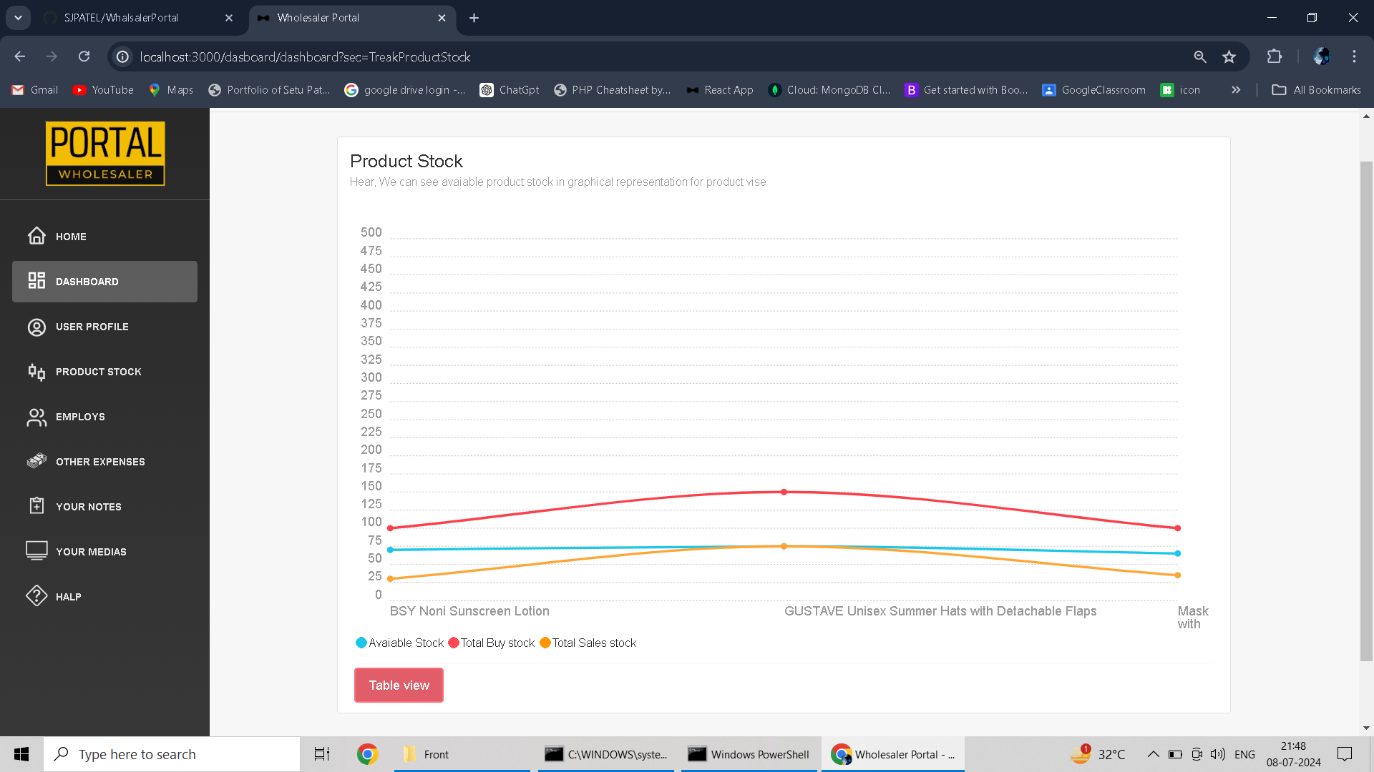This screenshot has height=772, width=1374.
Task: Expand hidden bookmarks chevron
Action: [1236, 90]
